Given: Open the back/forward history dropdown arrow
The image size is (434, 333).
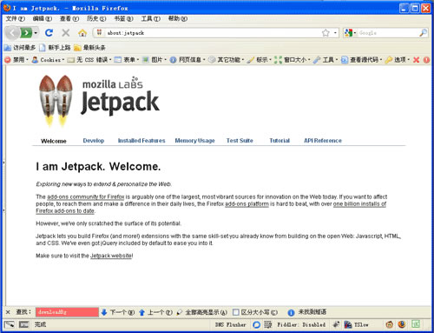Looking at the screenshot, I should (x=36, y=33).
